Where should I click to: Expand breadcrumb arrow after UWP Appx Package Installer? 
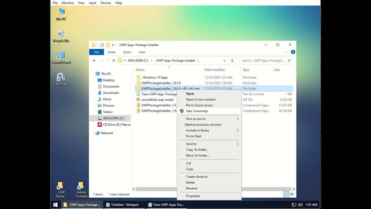pos(198,61)
